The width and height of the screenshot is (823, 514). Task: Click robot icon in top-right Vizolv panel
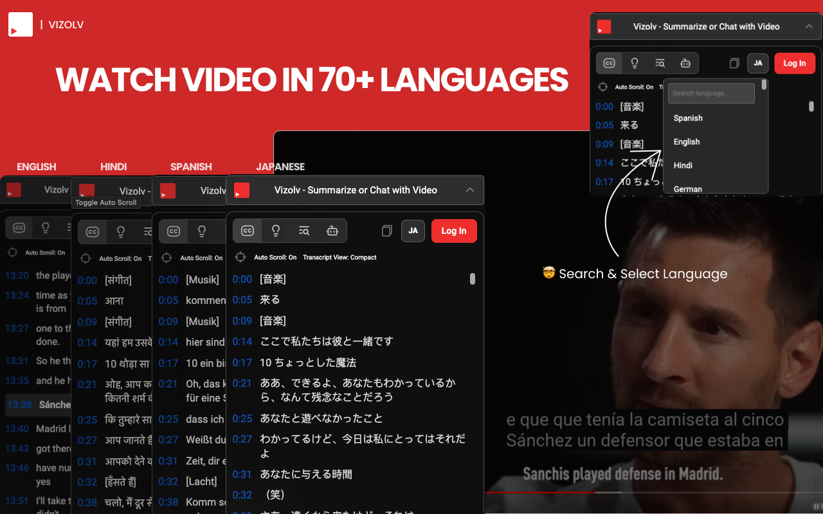[x=685, y=63]
